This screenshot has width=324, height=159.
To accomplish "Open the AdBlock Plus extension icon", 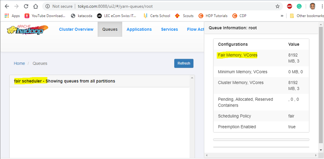I will click(x=289, y=6).
